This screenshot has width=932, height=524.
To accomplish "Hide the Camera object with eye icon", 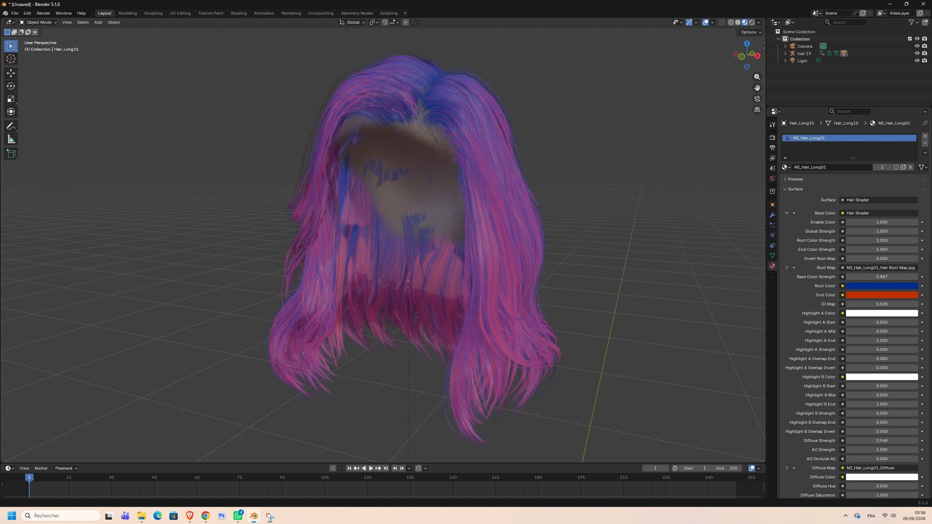I will click(x=917, y=46).
